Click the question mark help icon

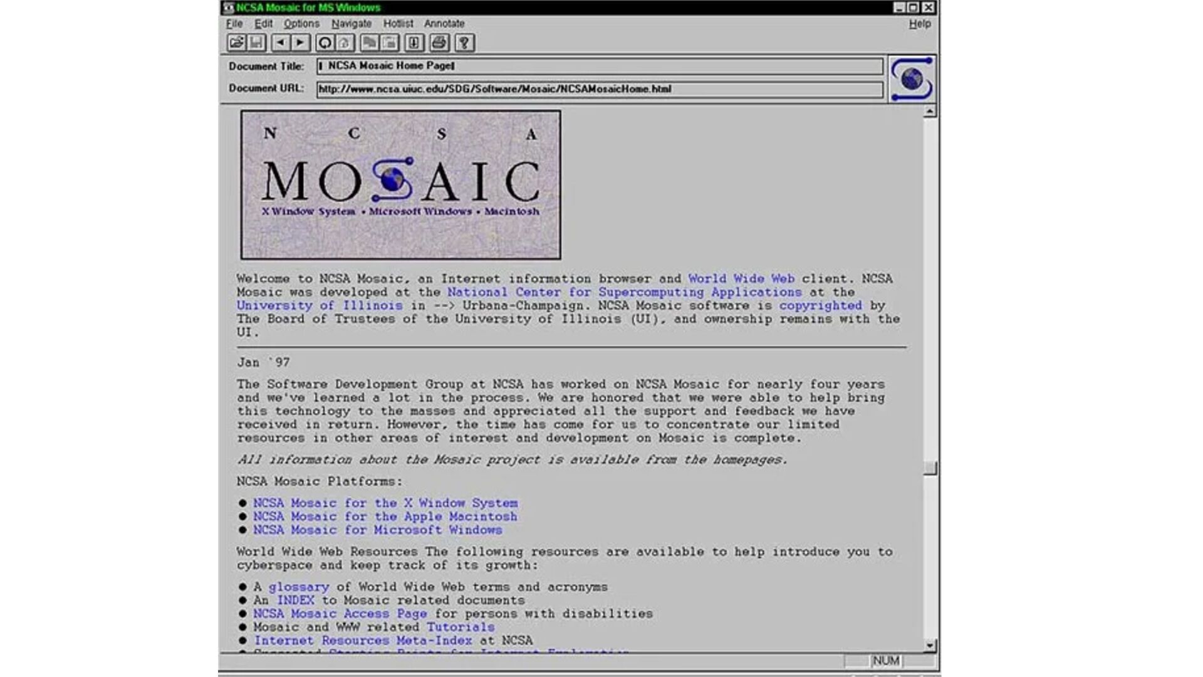[464, 43]
